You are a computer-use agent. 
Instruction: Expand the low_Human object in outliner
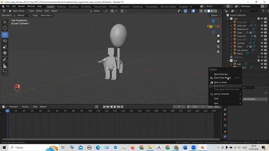(x=231, y=50)
